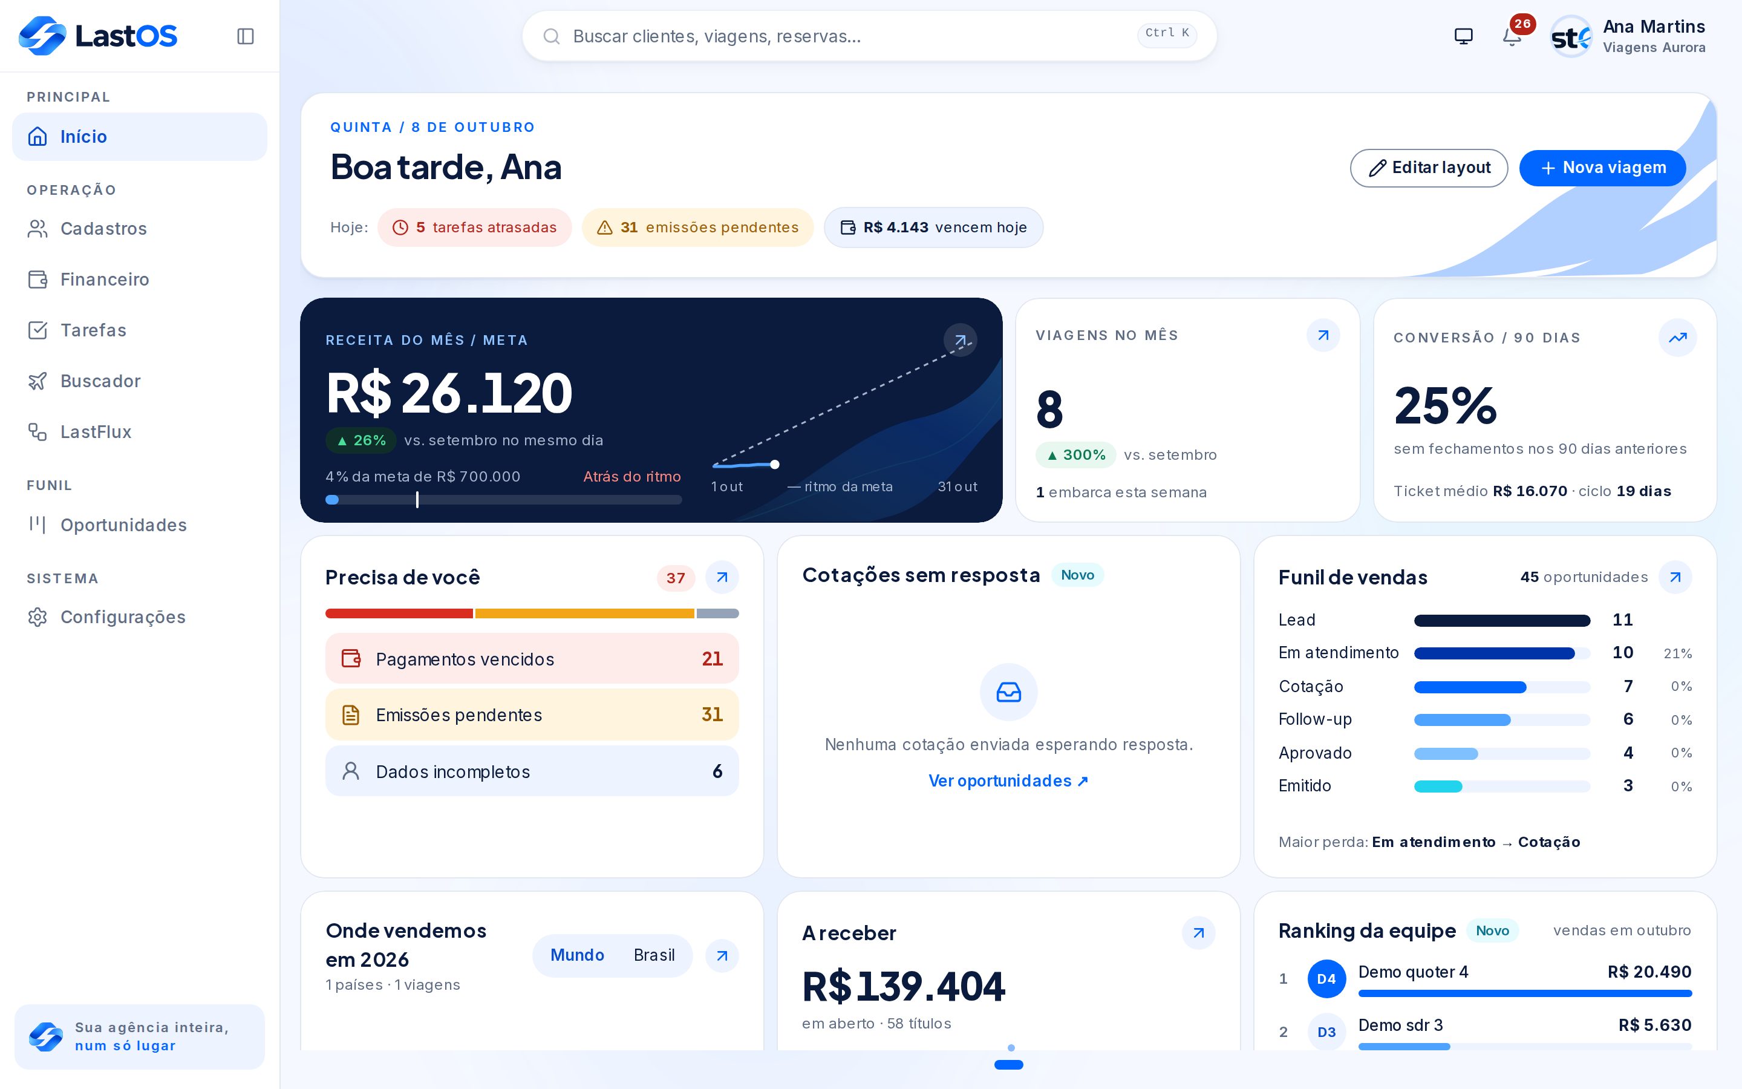
Task: Open Pagamentos vencidos row
Action: [532, 658]
